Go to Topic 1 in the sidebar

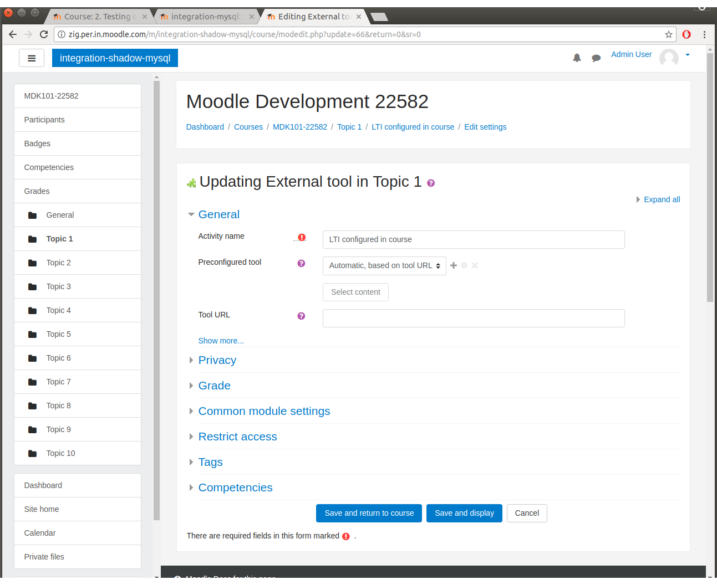click(78, 239)
